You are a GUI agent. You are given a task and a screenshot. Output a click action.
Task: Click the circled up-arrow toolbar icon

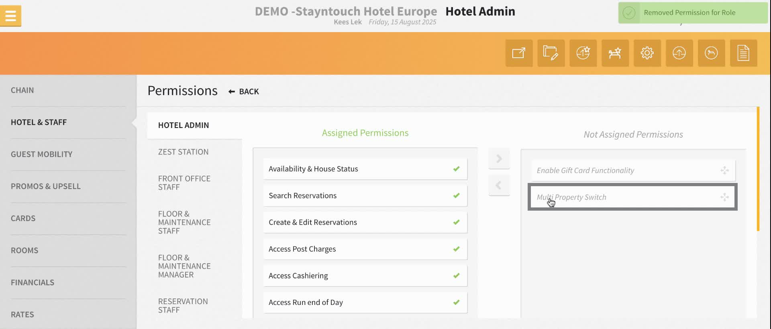point(679,53)
